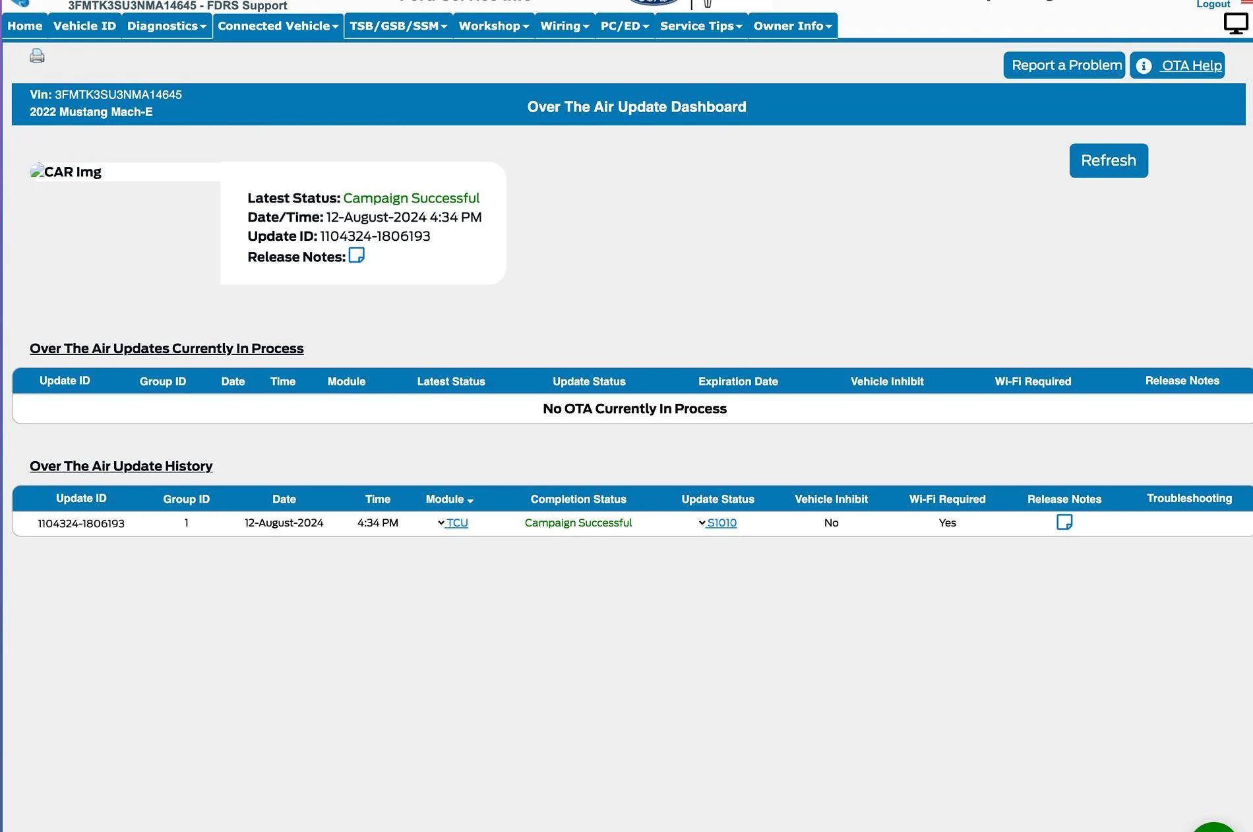Click the monitor display icon near Logout

tap(1236, 24)
